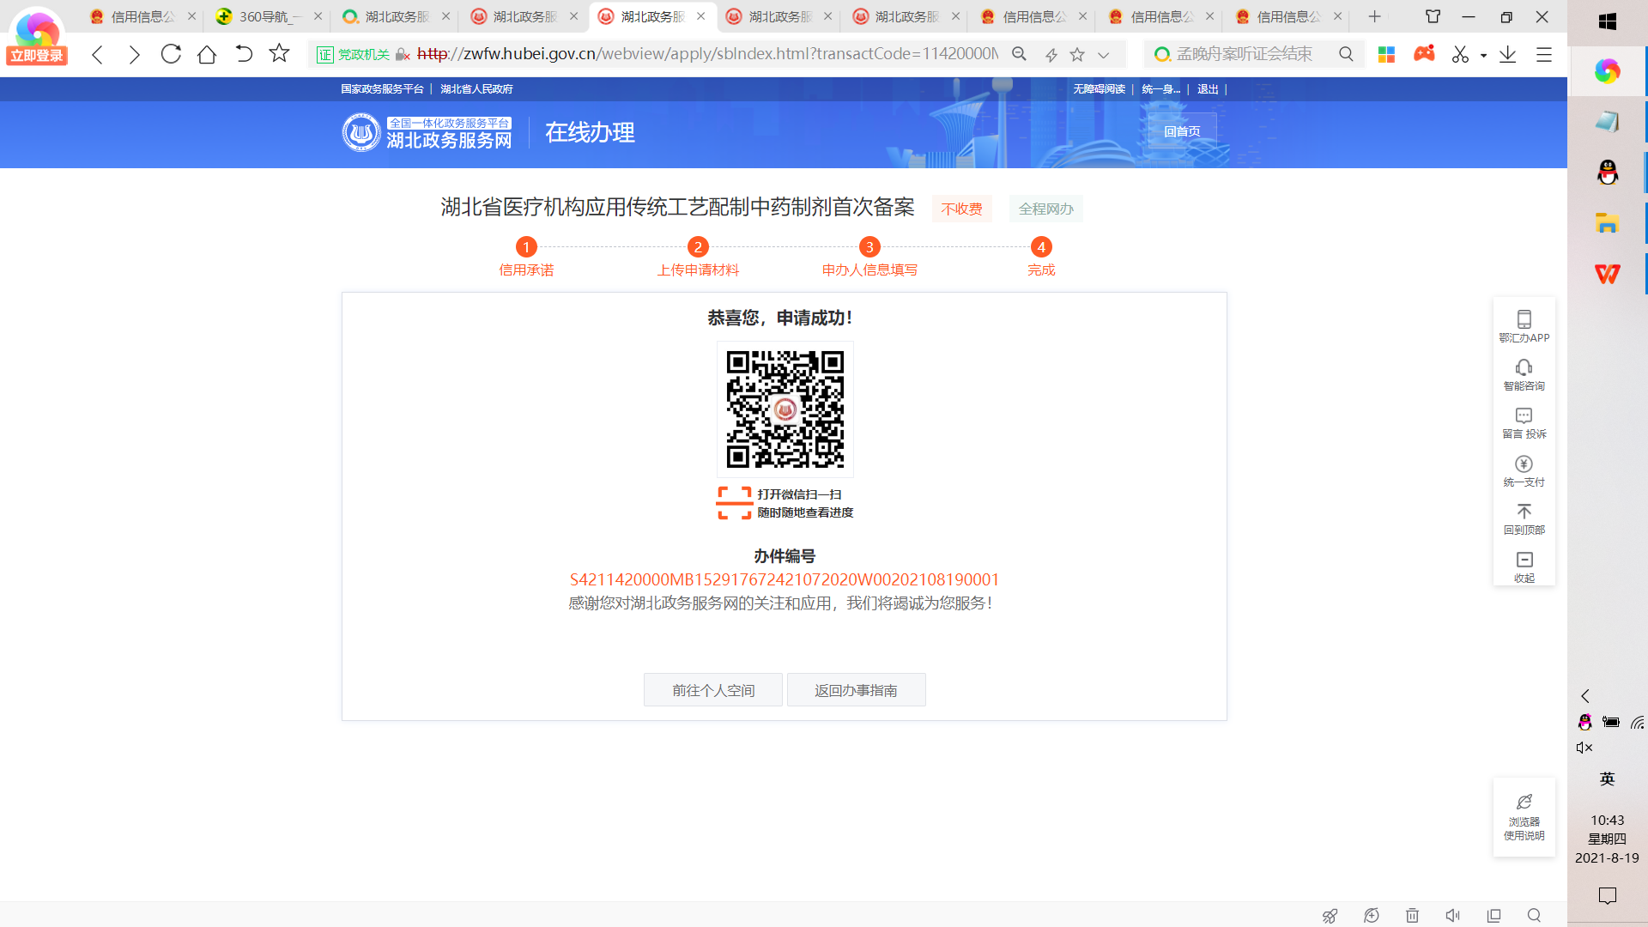Viewport: 1648px width, 927px height.
Task: Go to browser home page icon
Action: coord(207,54)
